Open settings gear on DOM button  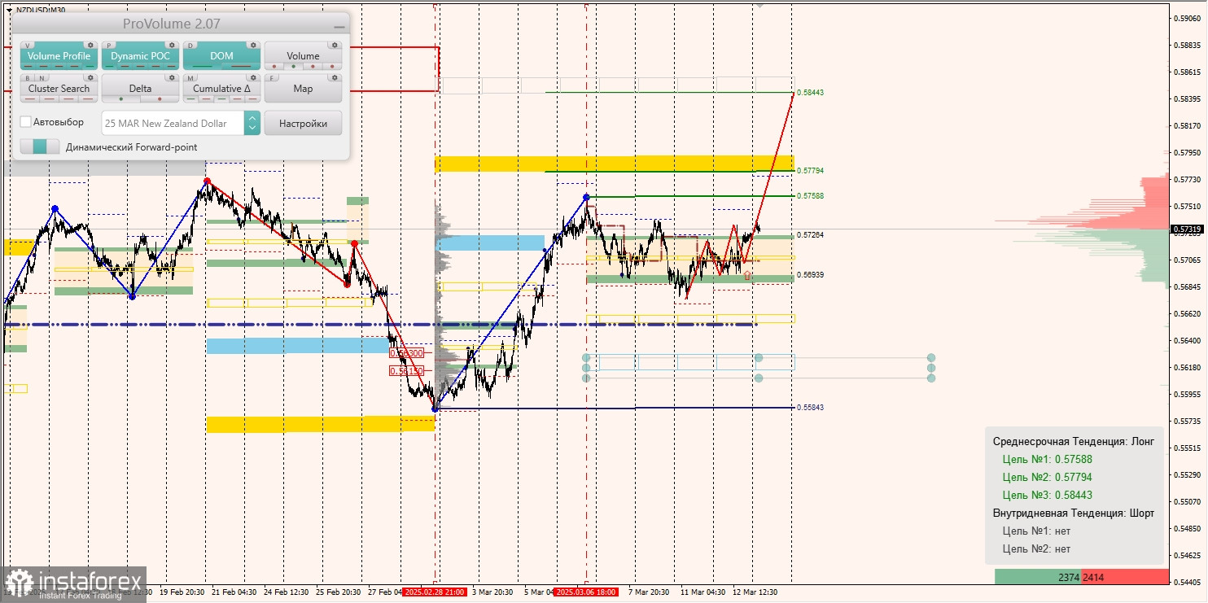(253, 45)
